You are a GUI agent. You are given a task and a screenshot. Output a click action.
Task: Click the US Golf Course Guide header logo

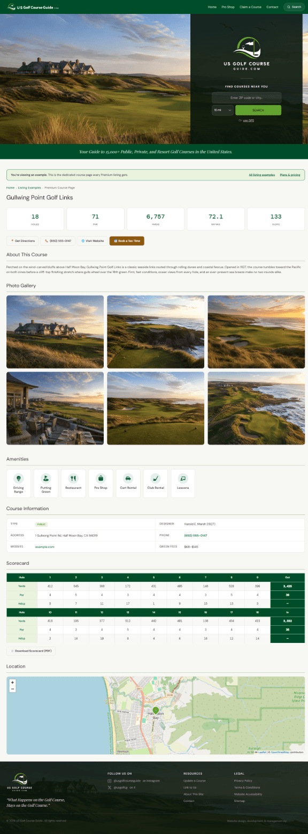pyautogui.click(x=34, y=7)
